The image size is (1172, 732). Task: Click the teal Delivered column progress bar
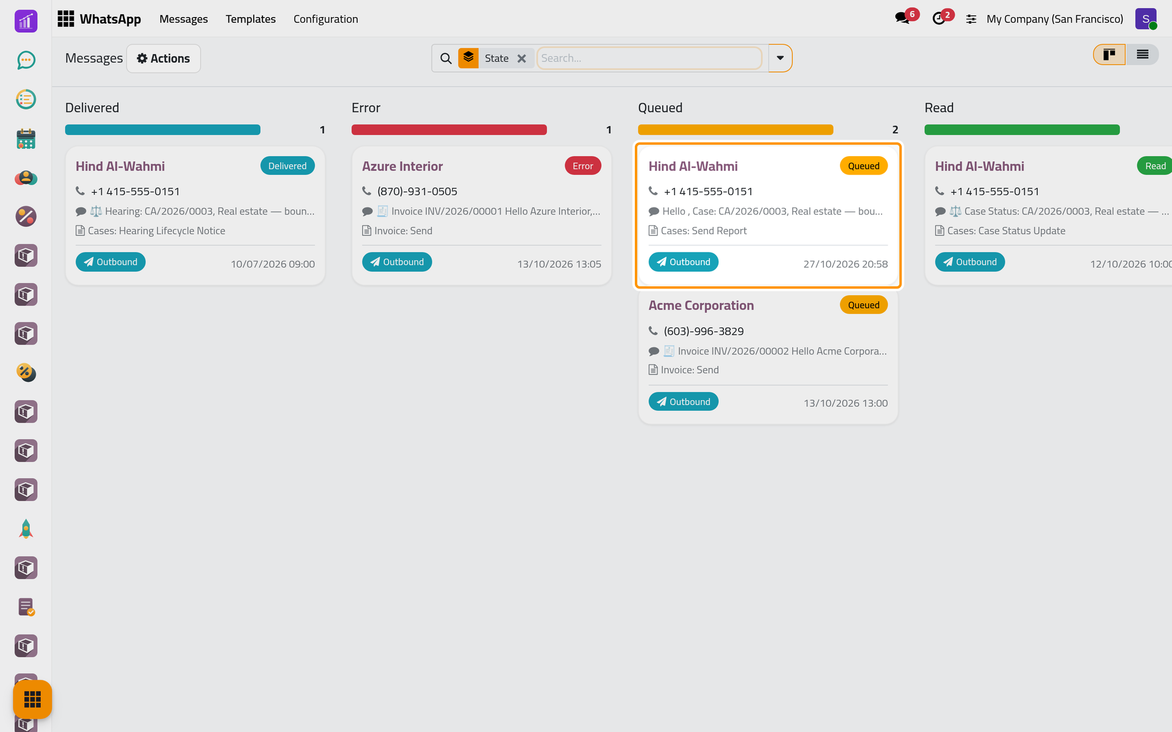[163, 130]
